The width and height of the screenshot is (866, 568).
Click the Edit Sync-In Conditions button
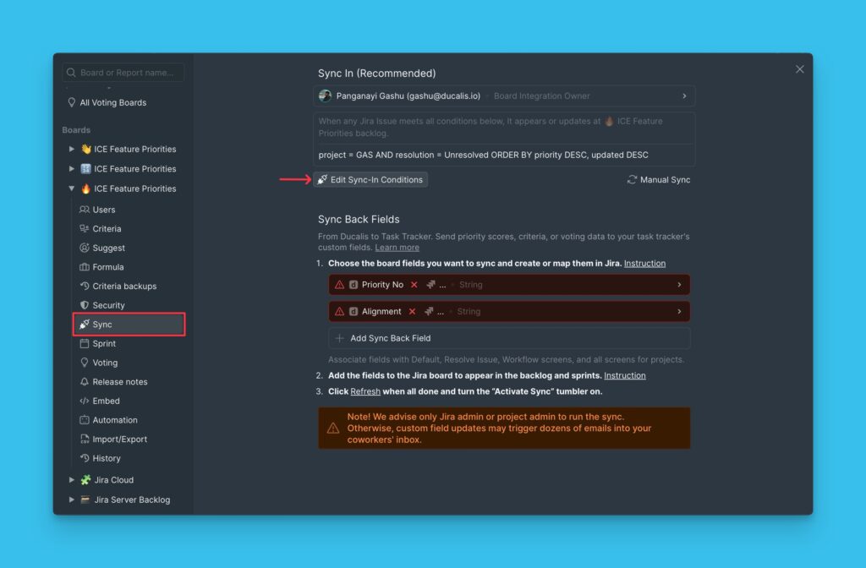370,179
